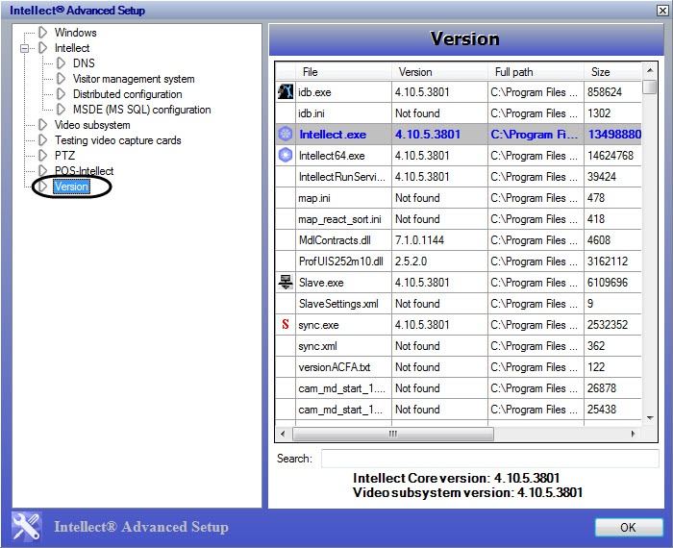The image size is (673, 548).
Task: Select Testing video capture cards item
Action: pyautogui.click(x=117, y=140)
